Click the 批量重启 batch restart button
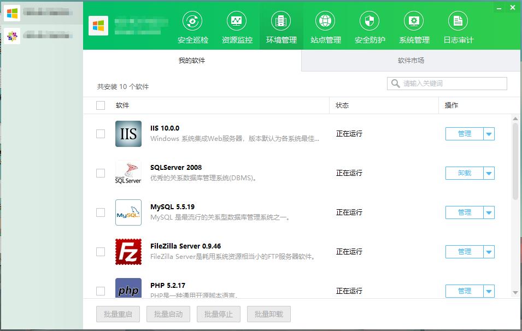 [x=117, y=314]
